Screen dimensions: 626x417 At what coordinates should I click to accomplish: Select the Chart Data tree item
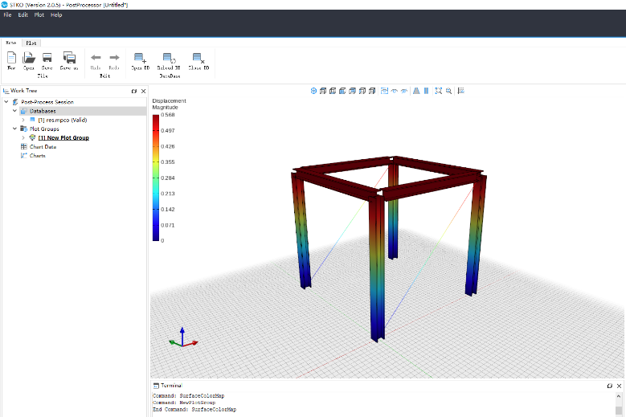(43, 147)
